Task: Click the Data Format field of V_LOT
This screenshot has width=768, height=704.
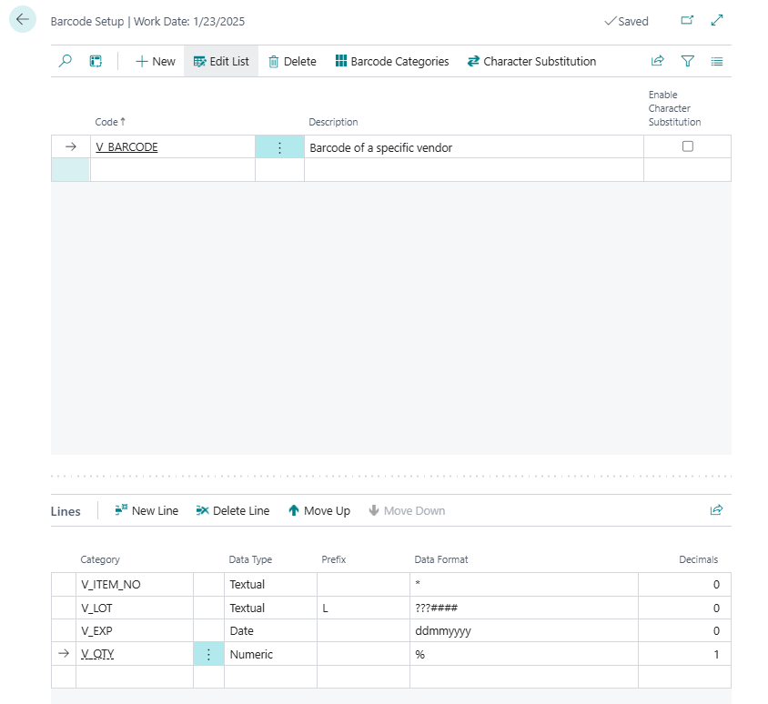Action: click(x=523, y=608)
